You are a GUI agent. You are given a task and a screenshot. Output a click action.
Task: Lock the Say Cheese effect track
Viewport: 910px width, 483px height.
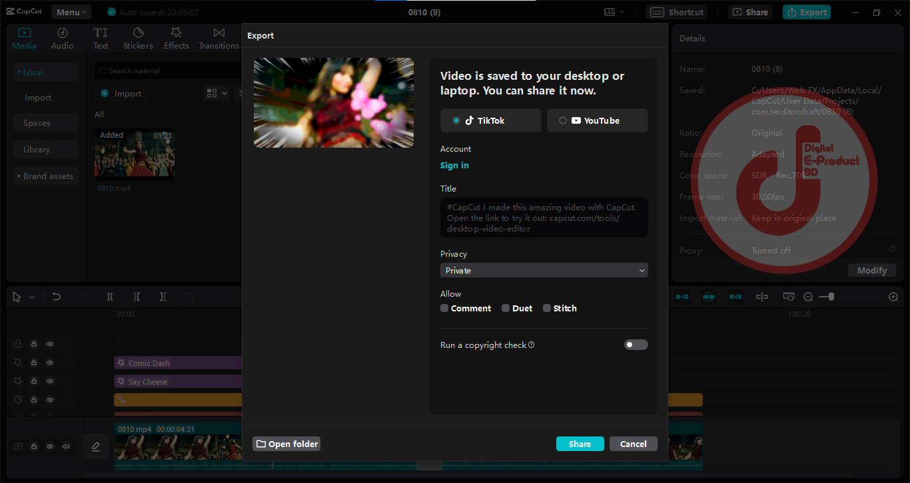click(34, 381)
